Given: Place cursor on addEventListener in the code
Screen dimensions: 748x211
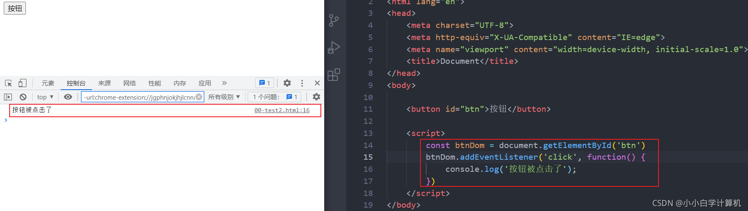Looking at the screenshot, I should 499,157.
